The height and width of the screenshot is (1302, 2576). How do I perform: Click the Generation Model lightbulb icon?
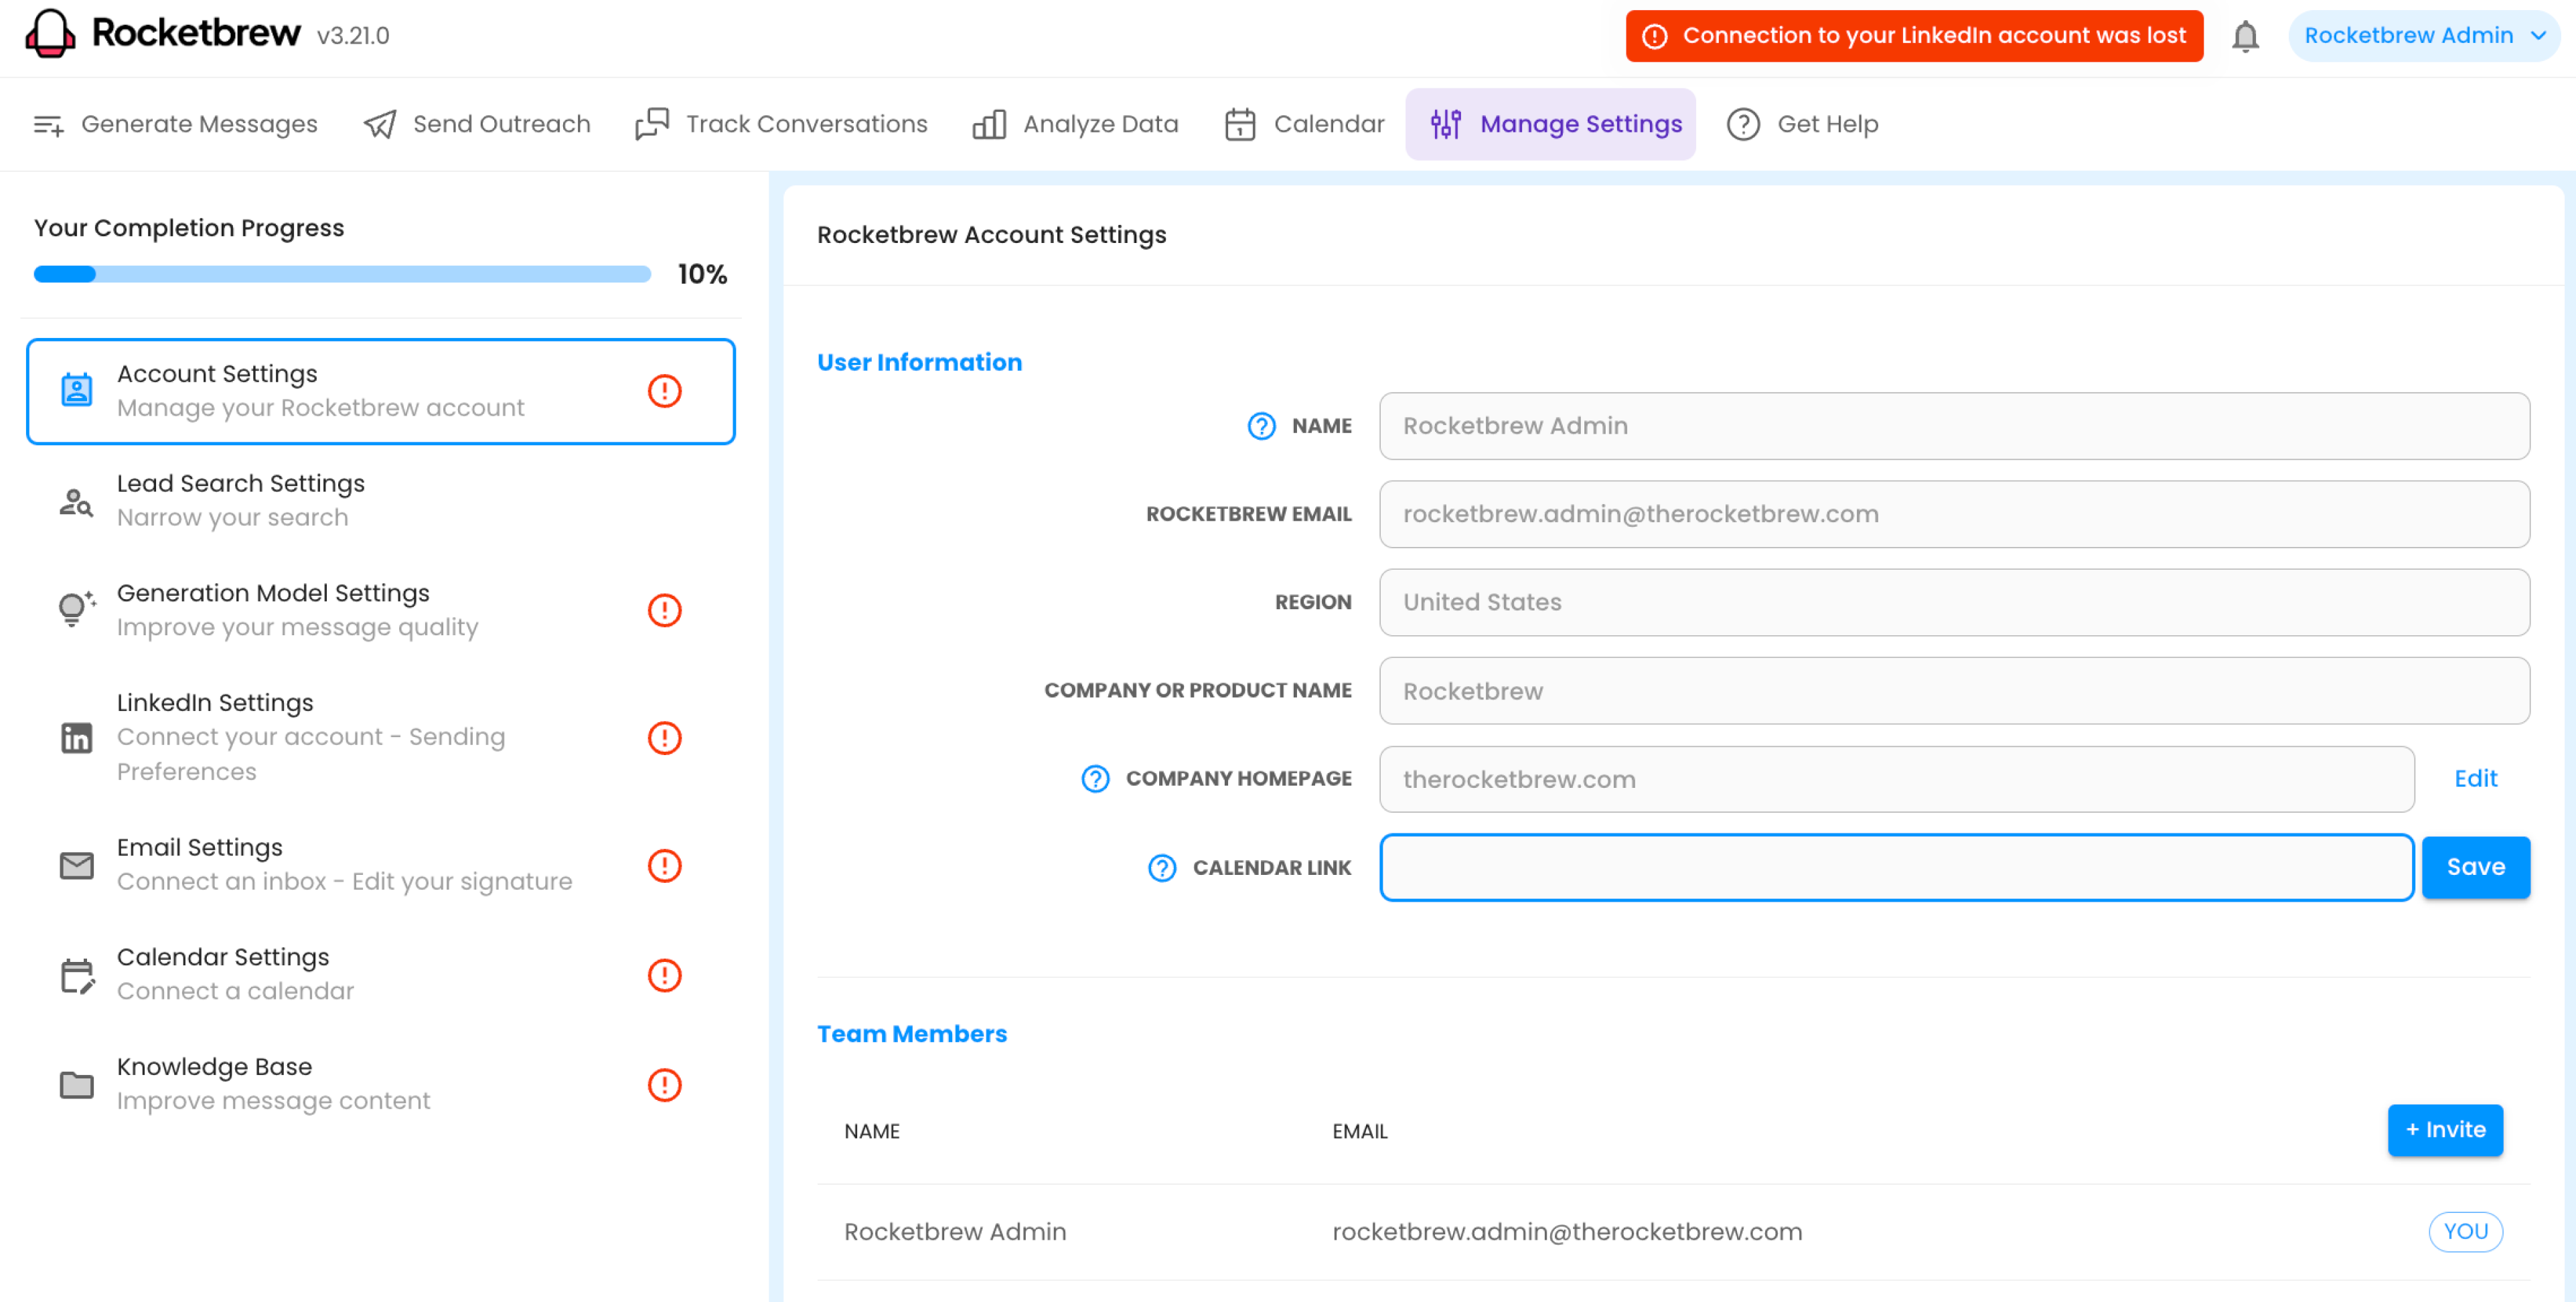77,609
